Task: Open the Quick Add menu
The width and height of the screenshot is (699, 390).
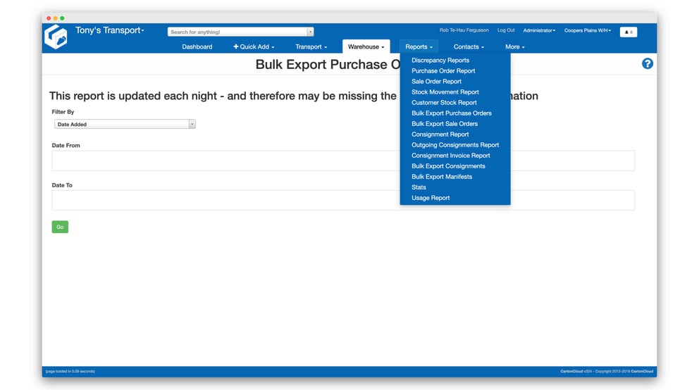Action: (254, 46)
